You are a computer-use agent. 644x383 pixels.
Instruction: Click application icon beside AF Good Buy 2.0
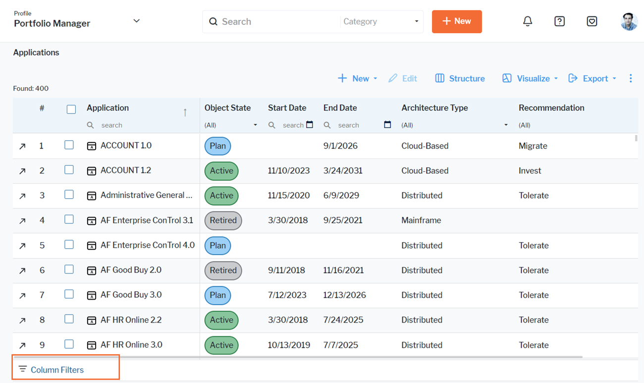pyautogui.click(x=91, y=271)
